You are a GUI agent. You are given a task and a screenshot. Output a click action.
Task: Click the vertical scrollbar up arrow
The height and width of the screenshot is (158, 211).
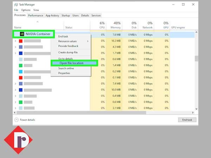tap(196, 32)
